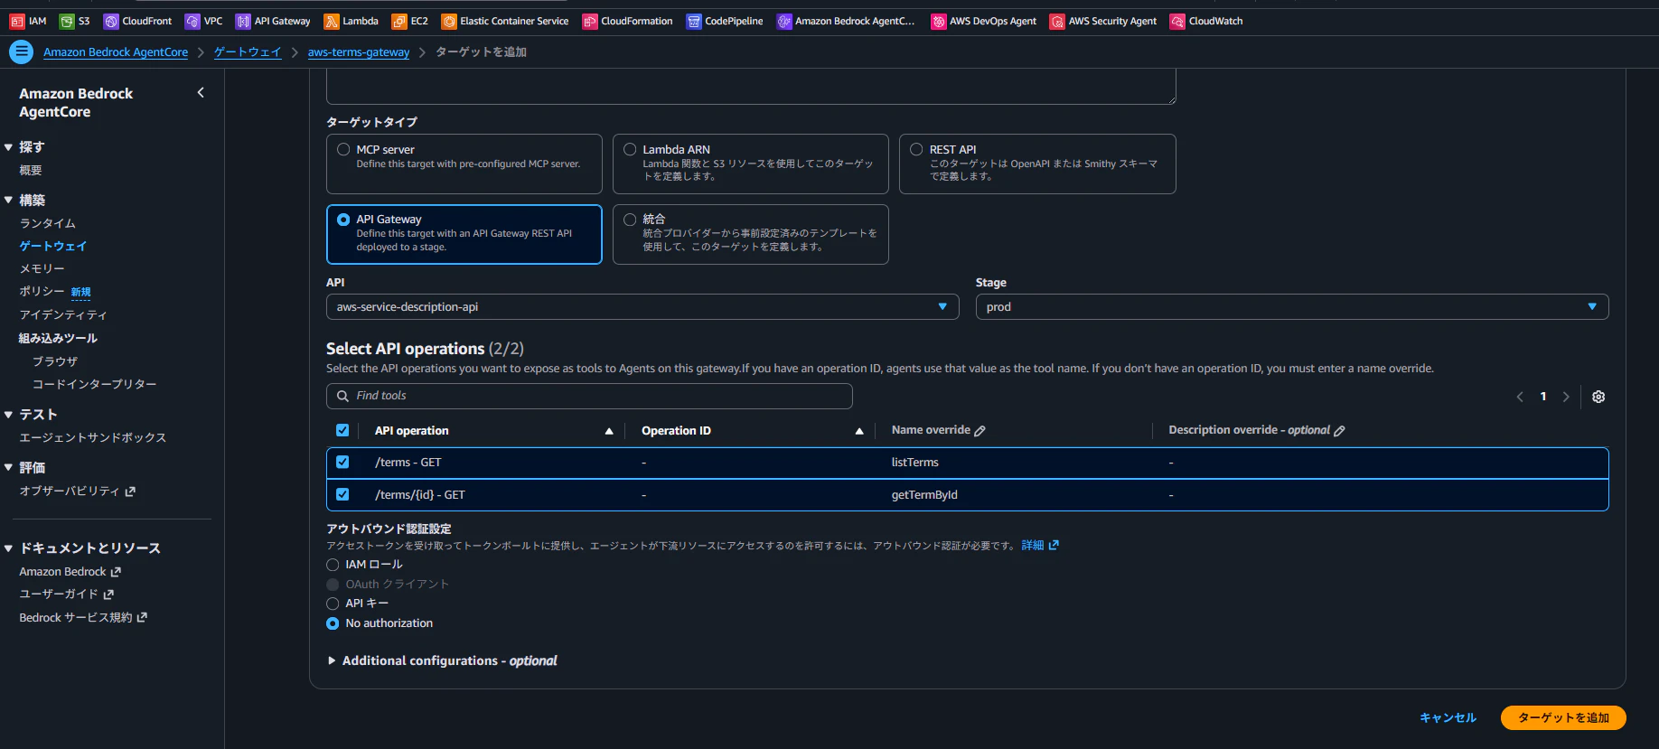Open S3 service shortcut icon

(67, 22)
